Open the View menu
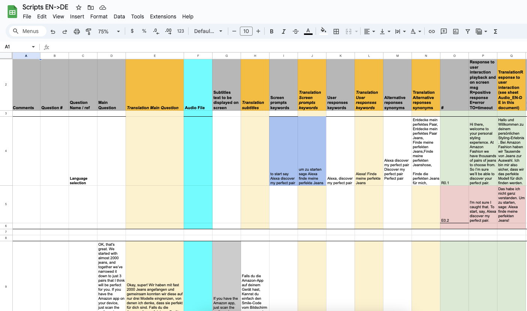The width and height of the screenshot is (527, 311). 58,17
